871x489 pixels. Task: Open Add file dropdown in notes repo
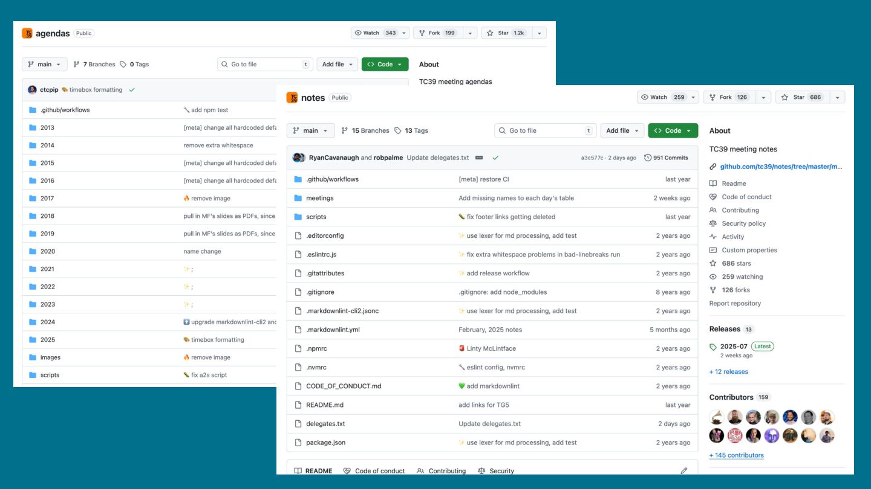click(622, 130)
